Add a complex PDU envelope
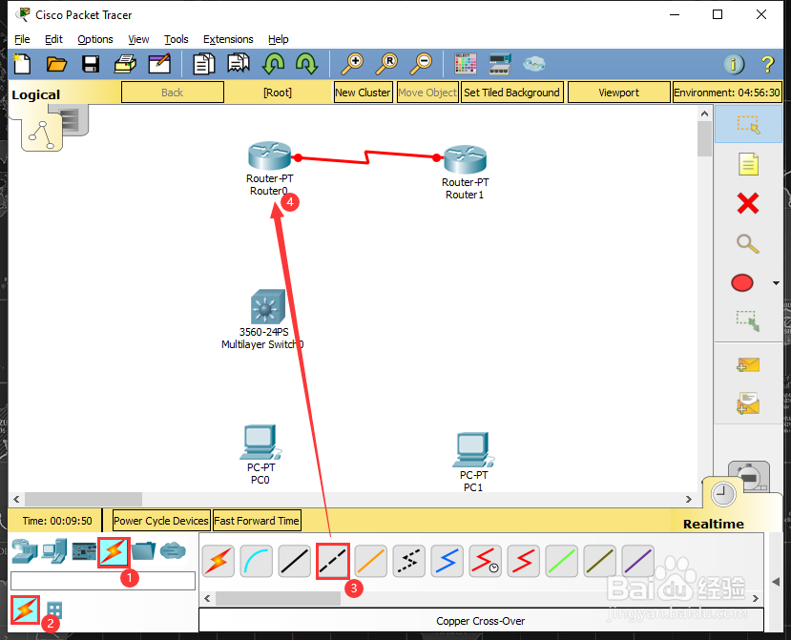 pyautogui.click(x=748, y=403)
